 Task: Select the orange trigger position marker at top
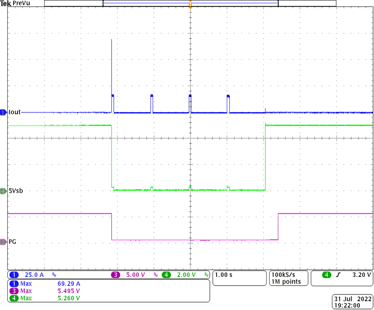pyautogui.click(x=190, y=5)
